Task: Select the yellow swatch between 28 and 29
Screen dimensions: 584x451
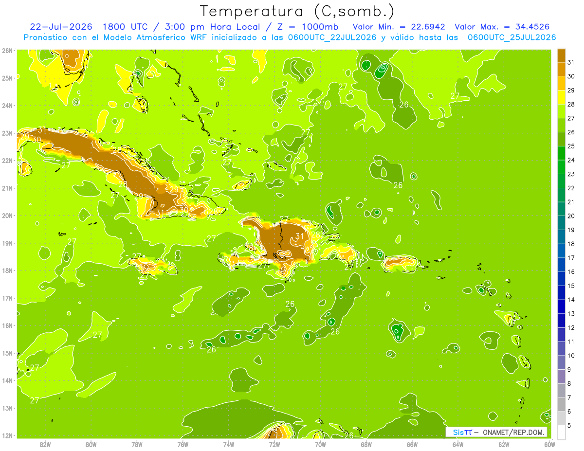Action: tap(561, 97)
